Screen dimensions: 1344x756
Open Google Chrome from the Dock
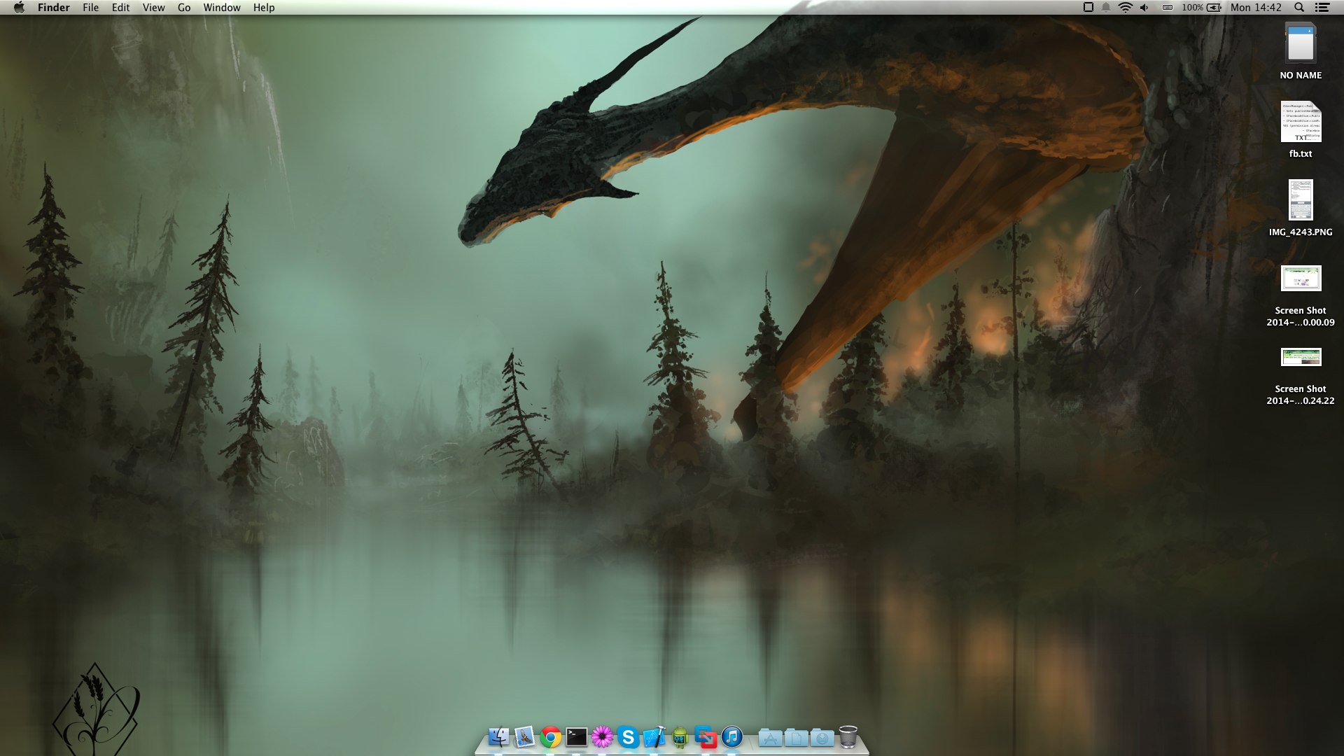click(x=551, y=737)
